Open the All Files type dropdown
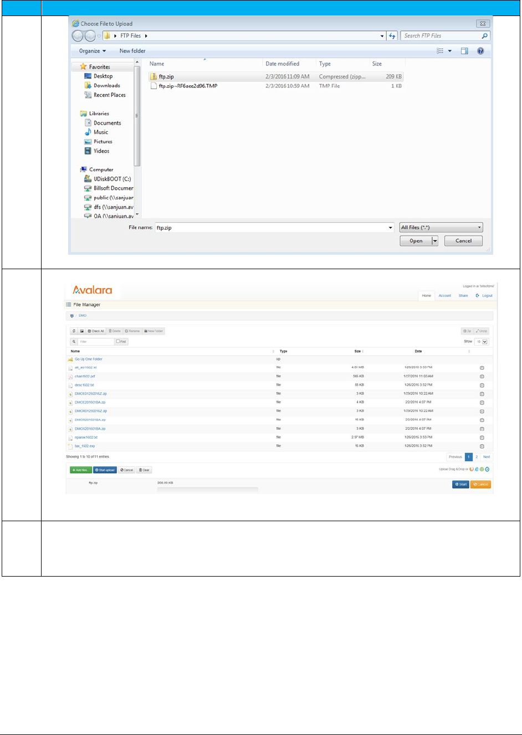 pos(442,227)
